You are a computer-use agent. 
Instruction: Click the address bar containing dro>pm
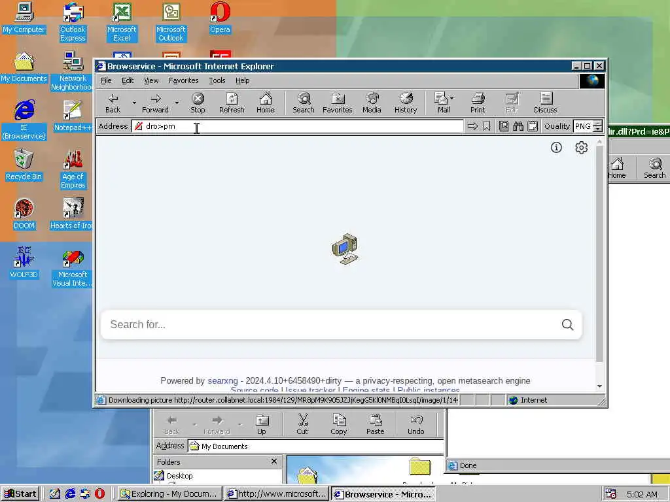point(298,126)
